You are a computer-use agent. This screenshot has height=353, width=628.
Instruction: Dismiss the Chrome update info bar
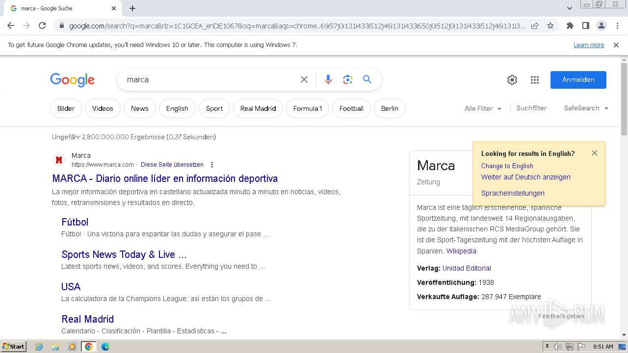616,45
